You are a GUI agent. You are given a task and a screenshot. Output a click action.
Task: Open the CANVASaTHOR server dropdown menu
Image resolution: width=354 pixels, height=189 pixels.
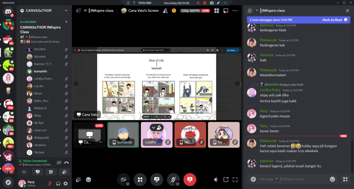point(66,11)
